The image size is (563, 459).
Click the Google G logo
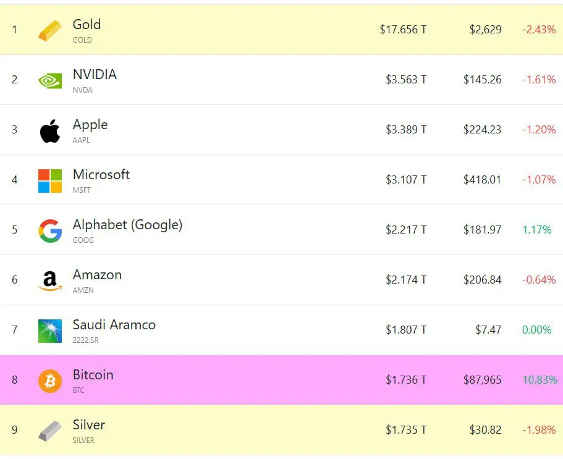click(x=50, y=231)
